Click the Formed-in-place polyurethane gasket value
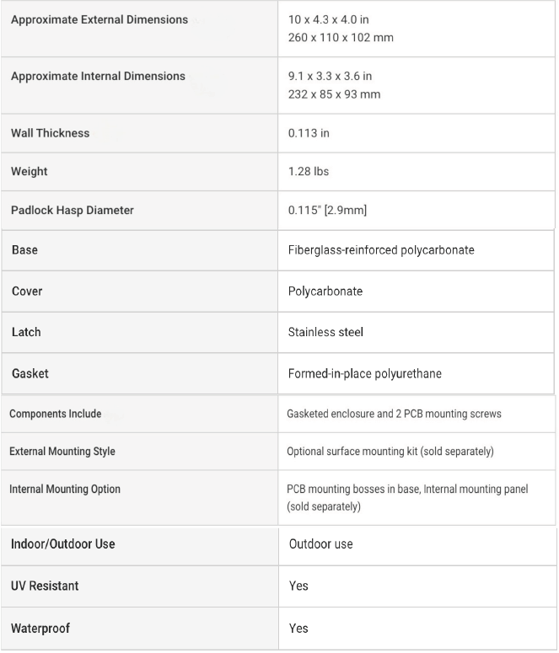This screenshot has height=653, width=559. click(x=365, y=373)
